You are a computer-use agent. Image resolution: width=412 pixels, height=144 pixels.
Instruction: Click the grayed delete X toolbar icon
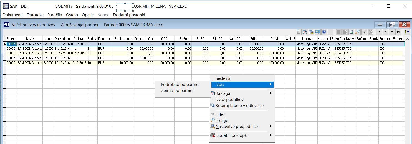(370, 32)
